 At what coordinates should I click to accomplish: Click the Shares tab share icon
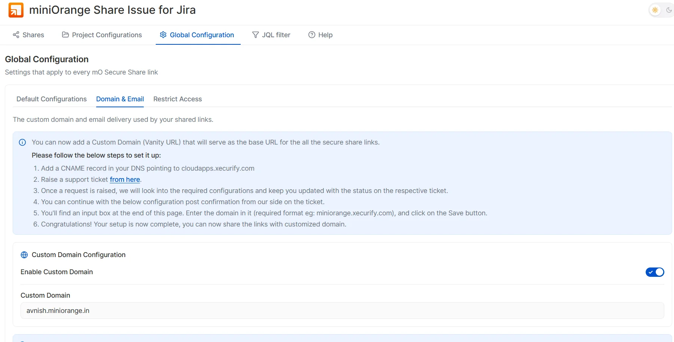click(x=16, y=35)
